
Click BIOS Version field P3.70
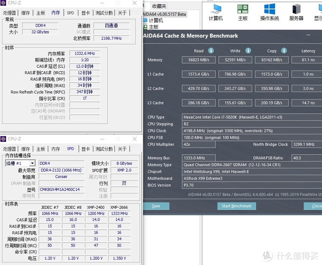252,185
